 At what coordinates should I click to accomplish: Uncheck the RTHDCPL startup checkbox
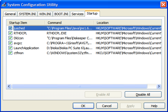pos(11,33)
